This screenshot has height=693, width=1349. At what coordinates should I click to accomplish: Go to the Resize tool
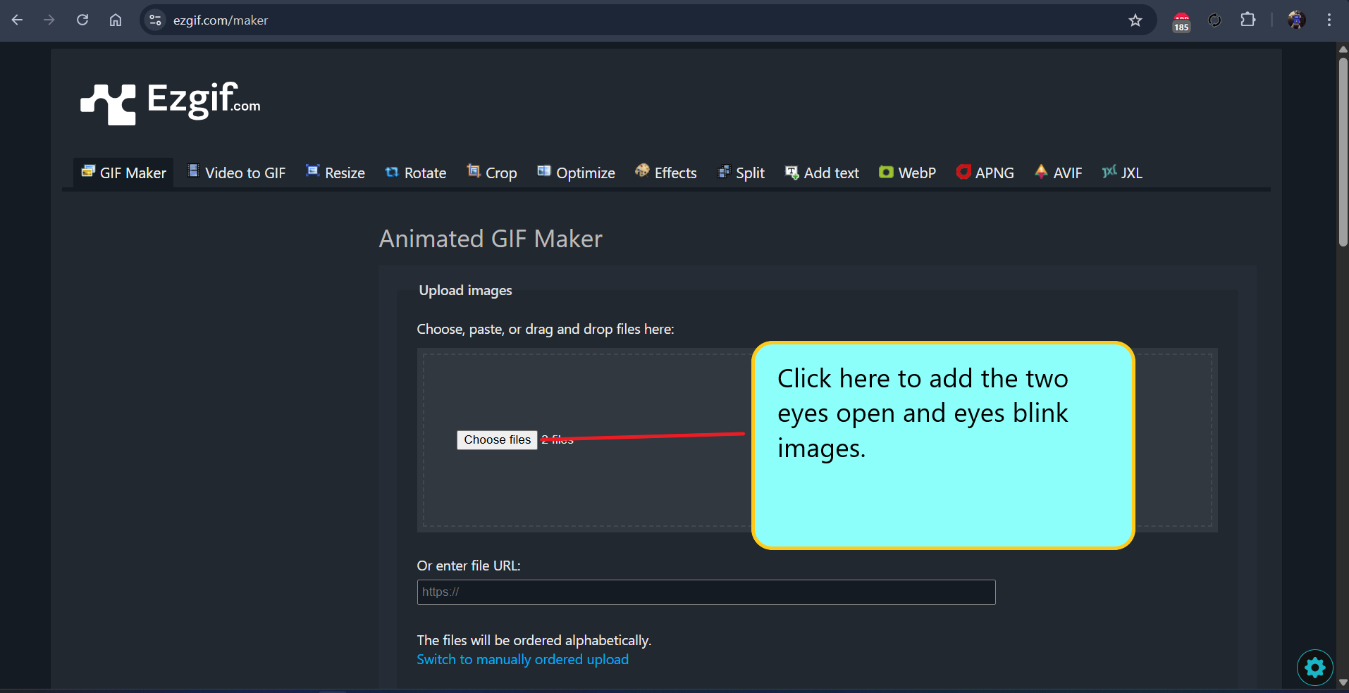pyautogui.click(x=335, y=173)
